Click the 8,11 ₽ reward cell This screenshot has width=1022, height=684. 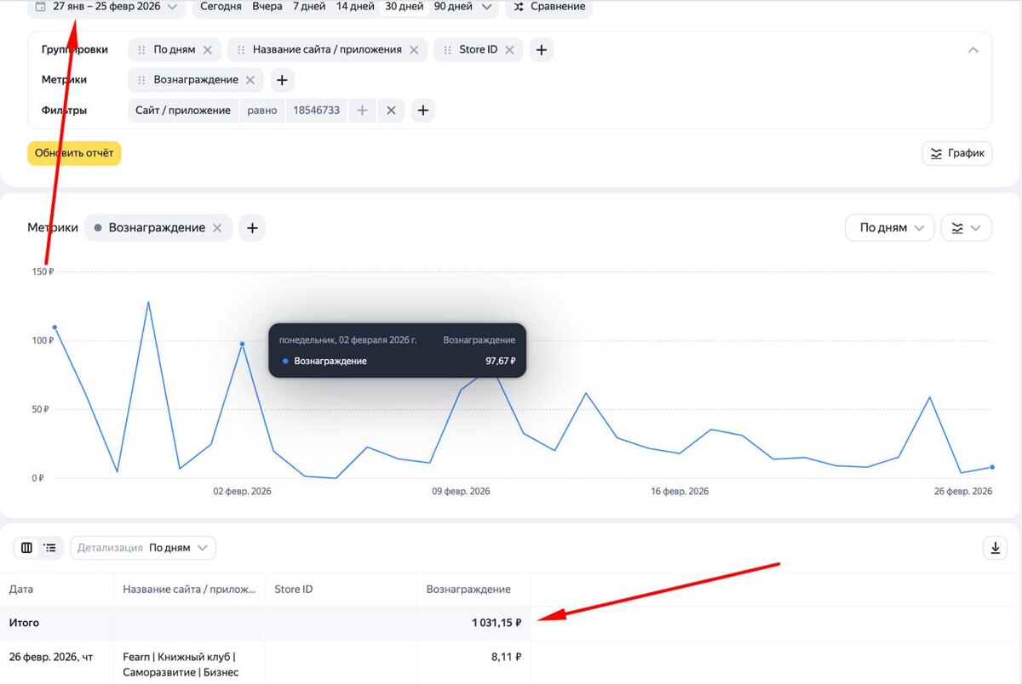[507, 657]
